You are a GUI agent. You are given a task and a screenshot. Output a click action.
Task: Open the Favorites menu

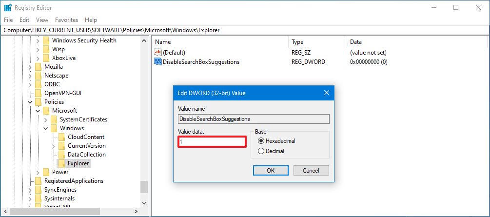[x=66, y=20]
